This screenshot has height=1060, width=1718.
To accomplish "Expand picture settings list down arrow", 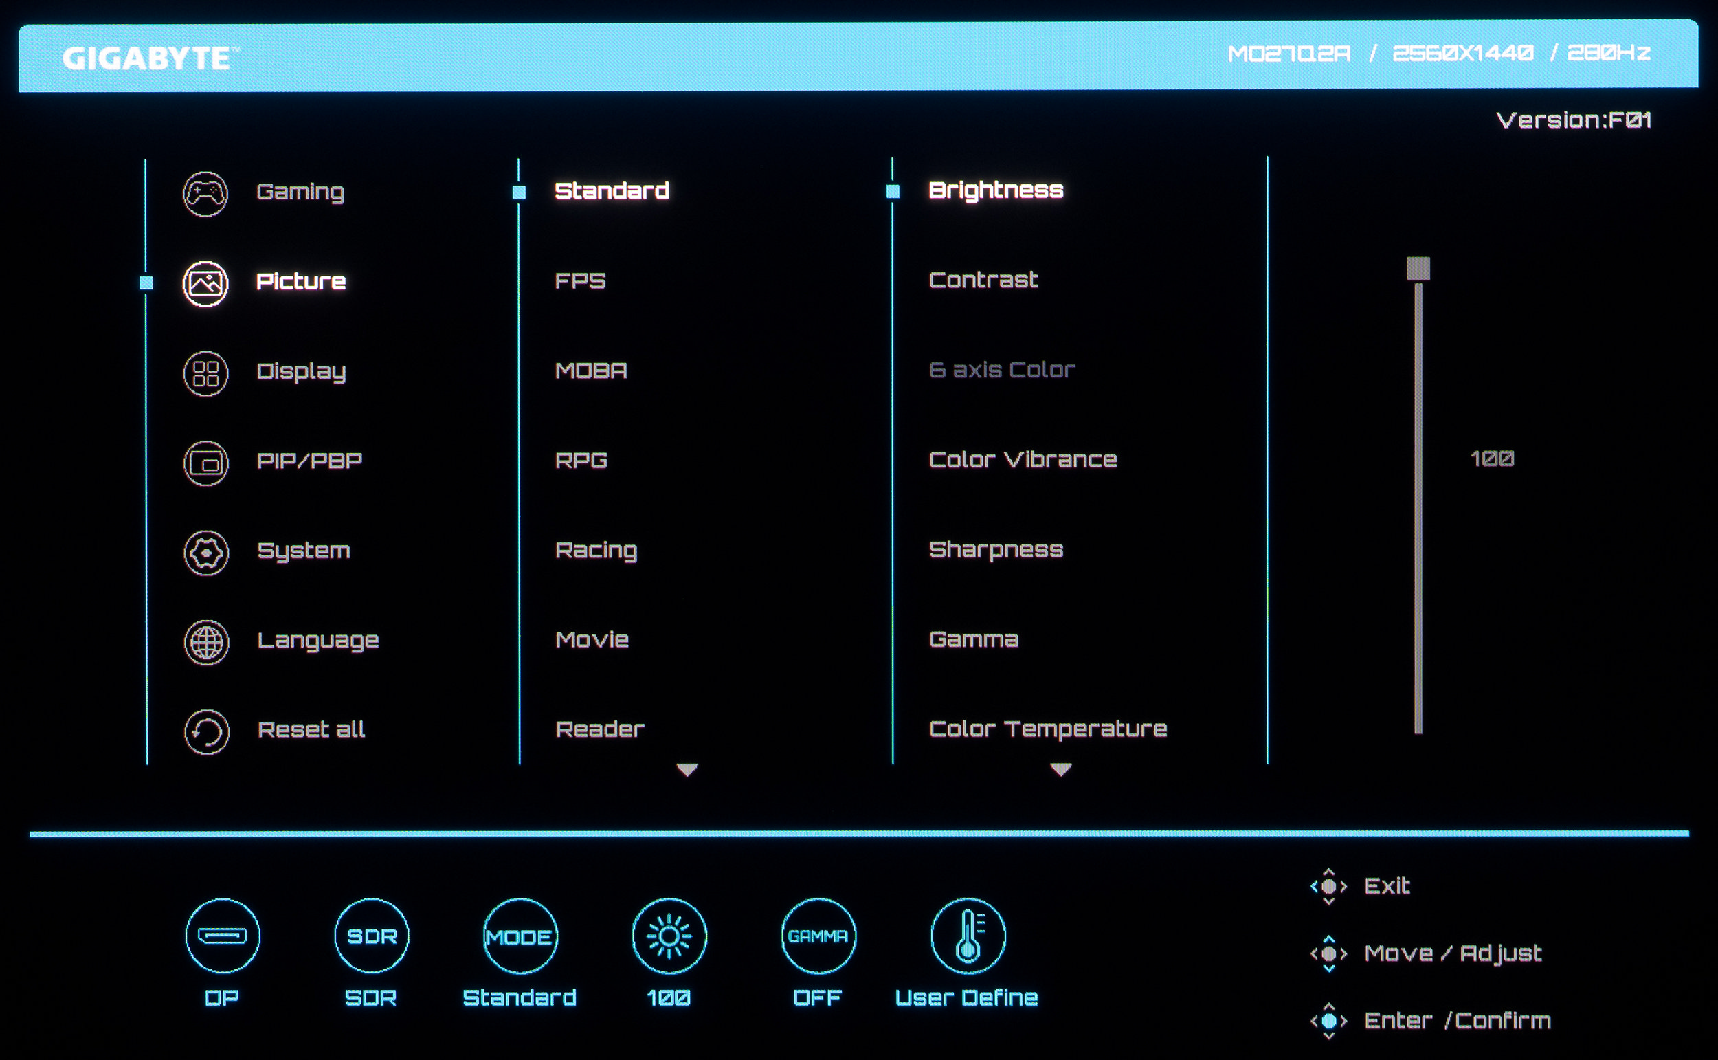I will pos(1061,770).
